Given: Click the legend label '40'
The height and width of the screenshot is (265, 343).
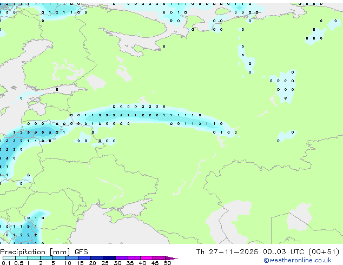Looking at the screenshot, I should 142,263.
